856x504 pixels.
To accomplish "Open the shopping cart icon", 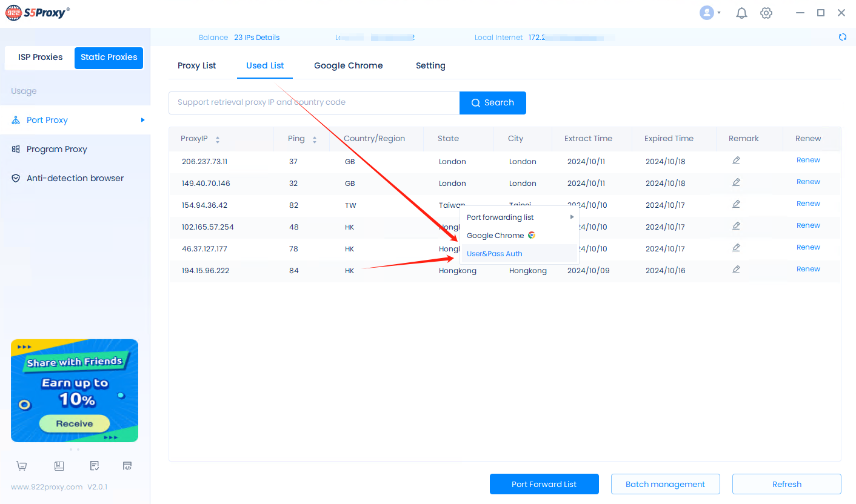I will [x=22, y=466].
